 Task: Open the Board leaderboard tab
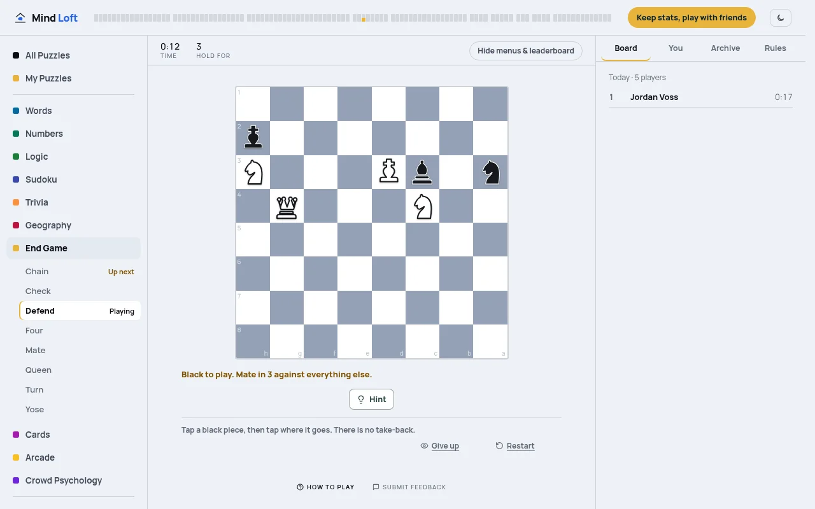[x=626, y=48]
